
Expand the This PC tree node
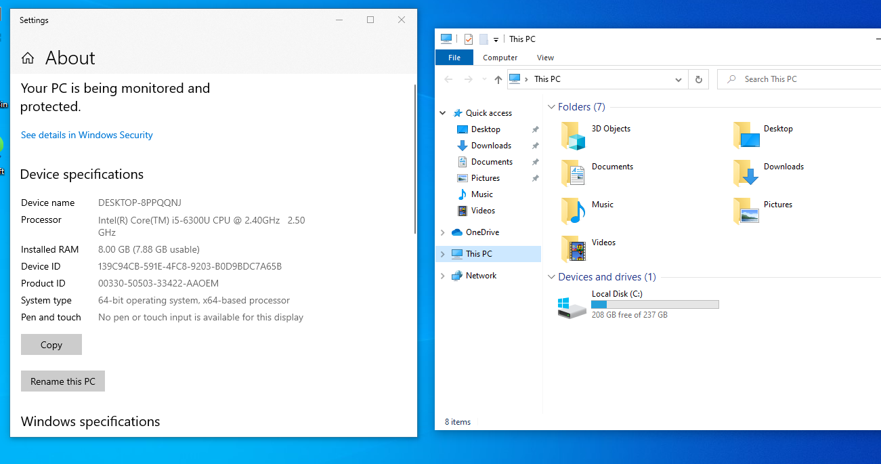tap(443, 254)
